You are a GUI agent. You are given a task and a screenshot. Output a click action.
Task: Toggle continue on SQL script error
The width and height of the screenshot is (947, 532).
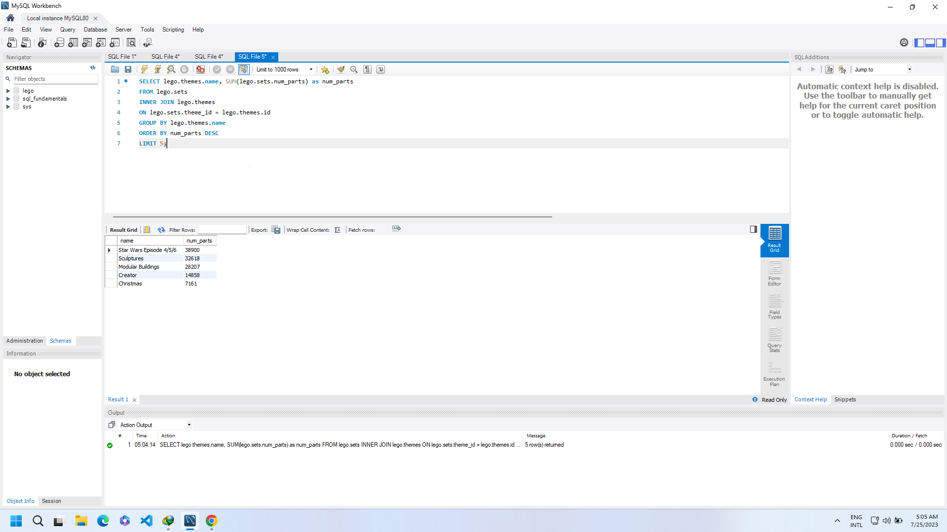coord(200,70)
